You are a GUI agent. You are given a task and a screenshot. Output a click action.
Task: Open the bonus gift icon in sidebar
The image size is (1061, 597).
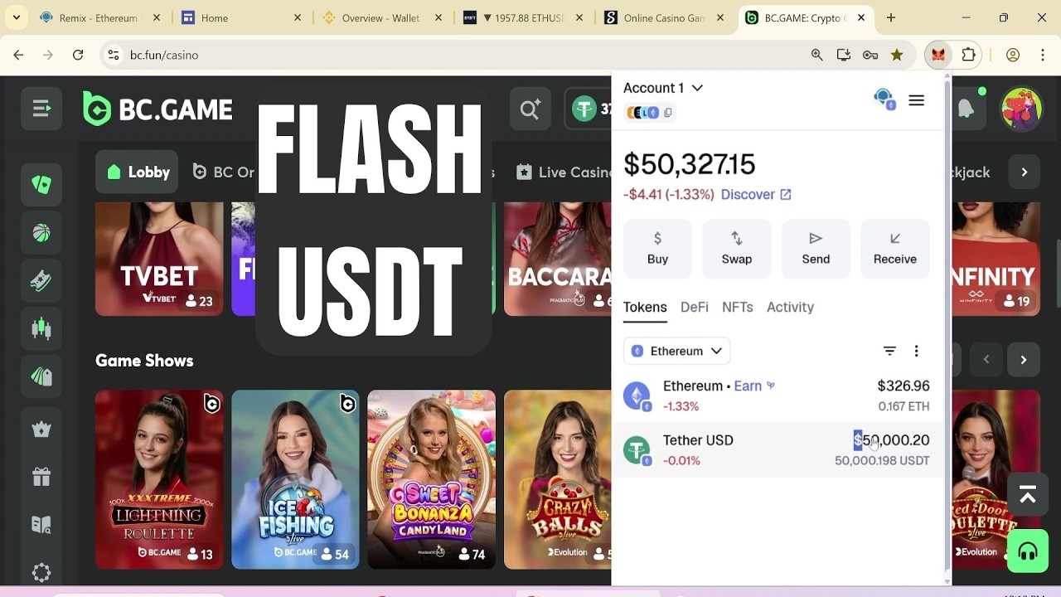point(41,477)
